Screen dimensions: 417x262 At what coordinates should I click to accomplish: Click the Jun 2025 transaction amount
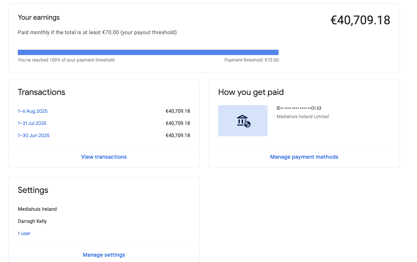[x=178, y=136]
